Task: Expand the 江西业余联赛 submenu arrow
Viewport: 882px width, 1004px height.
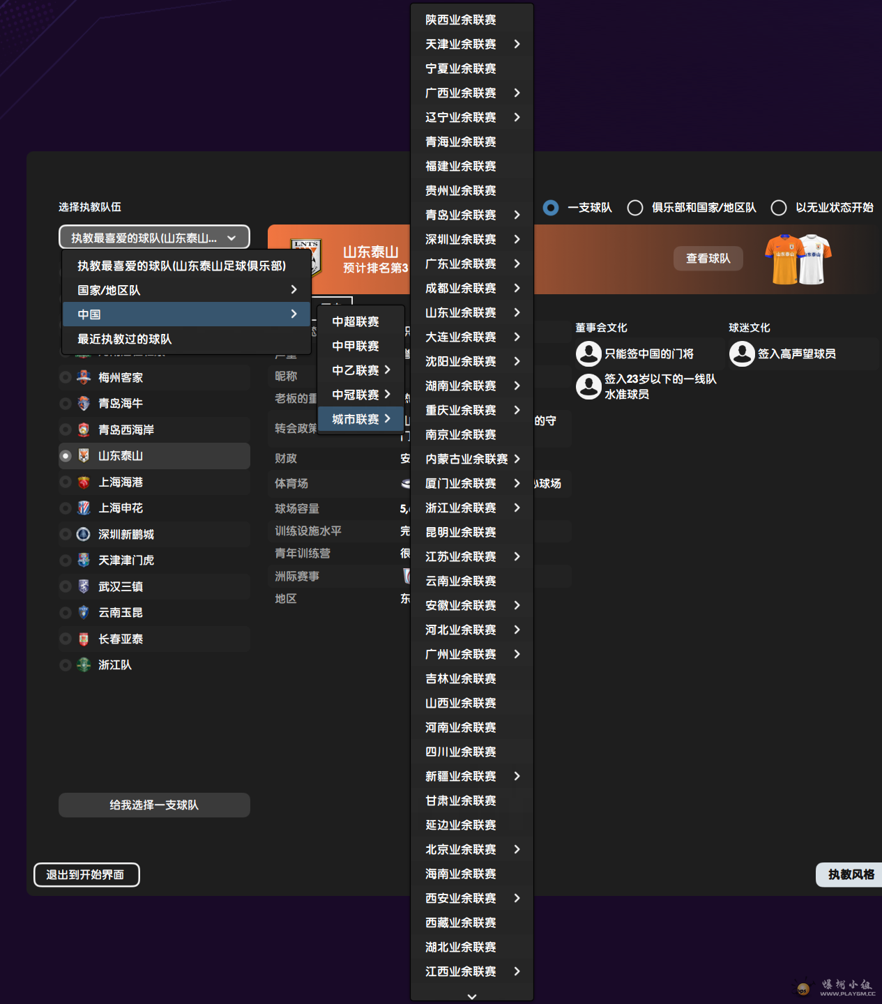Action: click(517, 971)
